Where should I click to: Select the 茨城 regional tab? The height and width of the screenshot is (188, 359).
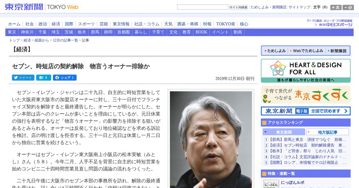(69, 32)
